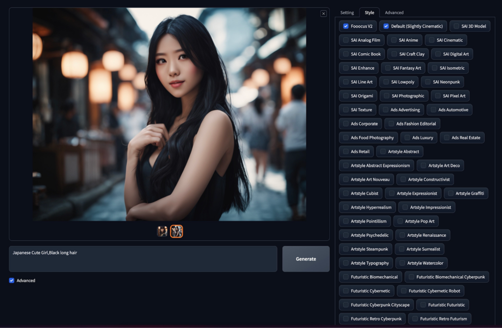Screen dimensions: 502x328
Task: Switch to the Setting tab
Action: pyautogui.click(x=347, y=13)
